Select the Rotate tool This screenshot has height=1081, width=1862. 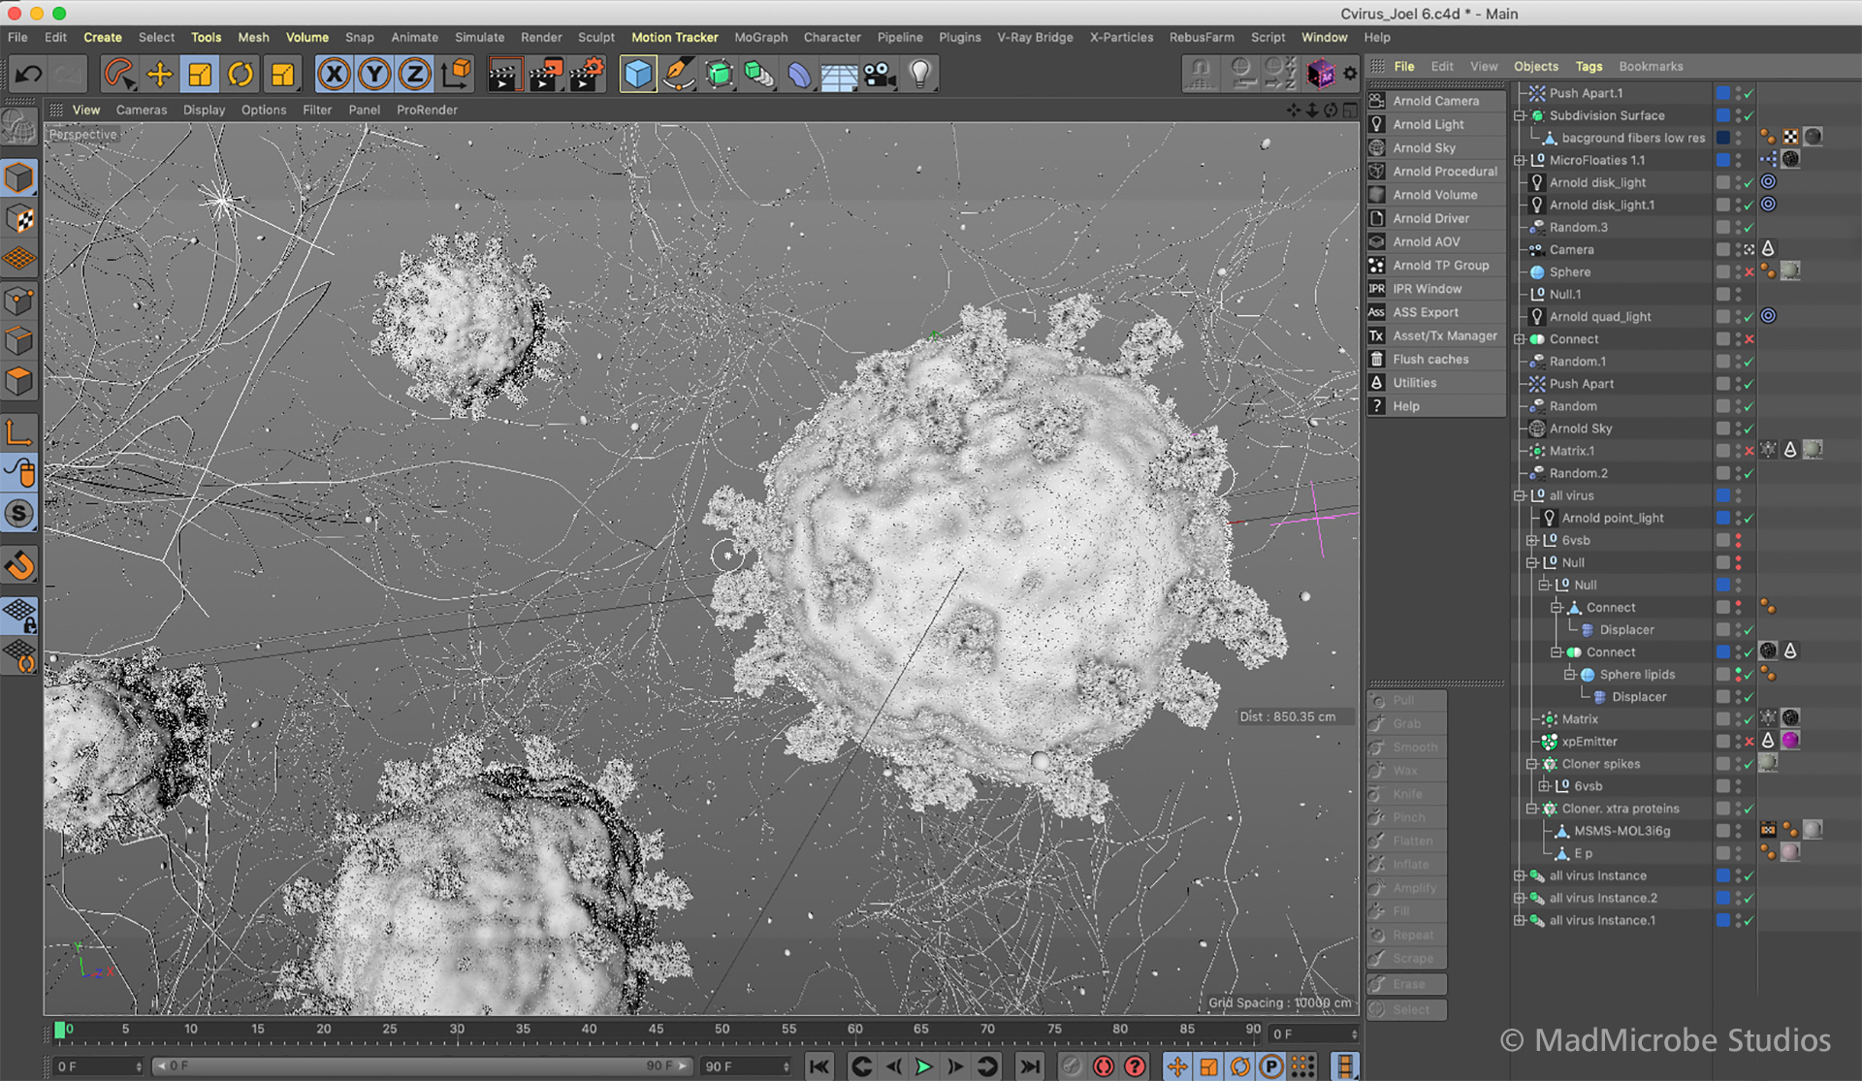pyautogui.click(x=241, y=74)
